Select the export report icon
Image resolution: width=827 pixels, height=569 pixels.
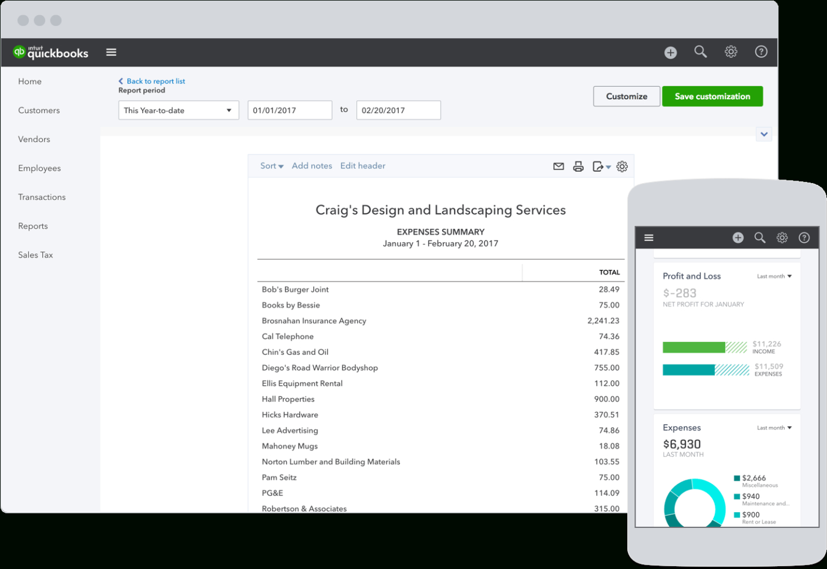598,166
